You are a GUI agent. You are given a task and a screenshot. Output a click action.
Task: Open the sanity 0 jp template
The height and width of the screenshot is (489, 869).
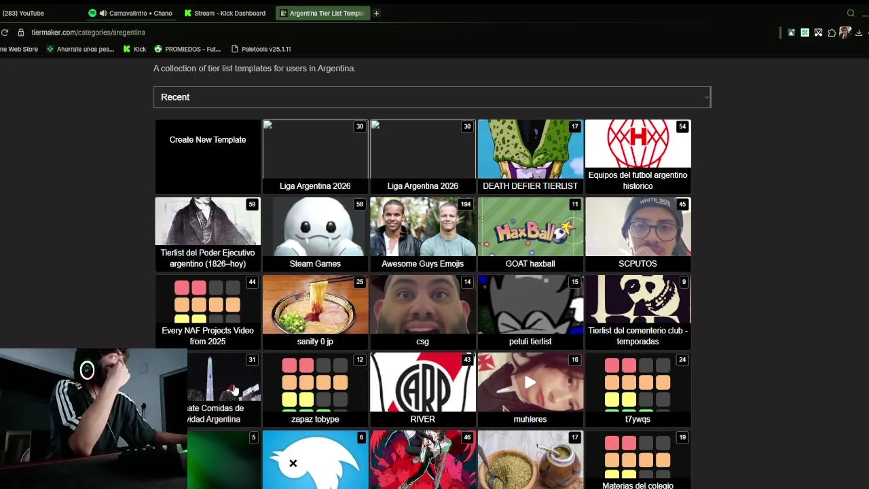pos(315,312)
